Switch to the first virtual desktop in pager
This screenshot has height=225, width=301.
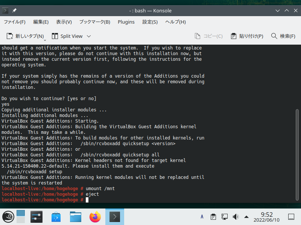(x=21, y=213)
